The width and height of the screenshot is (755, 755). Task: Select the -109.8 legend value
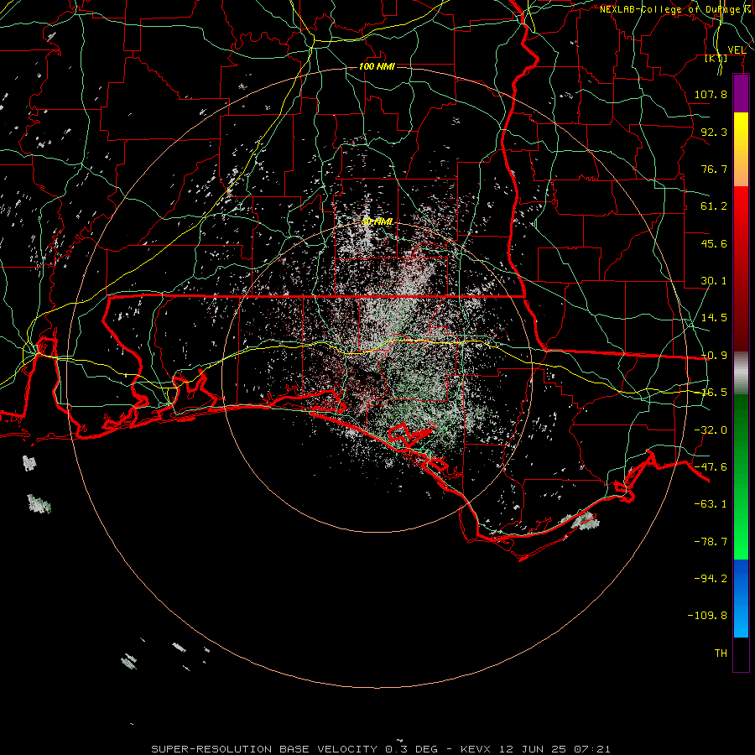click(x=707, y=616)
